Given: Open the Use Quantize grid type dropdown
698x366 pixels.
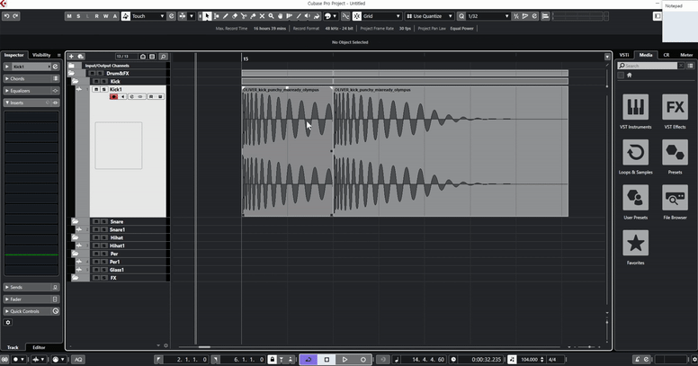Looking at the screenshot, I should tap(429, 16).
